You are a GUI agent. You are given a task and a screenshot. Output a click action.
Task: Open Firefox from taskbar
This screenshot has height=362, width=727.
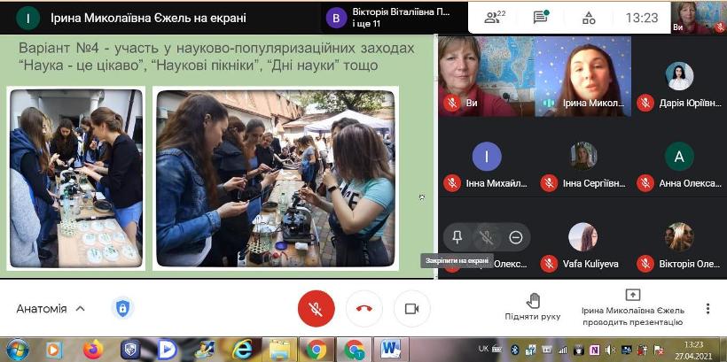click(94, 350)
